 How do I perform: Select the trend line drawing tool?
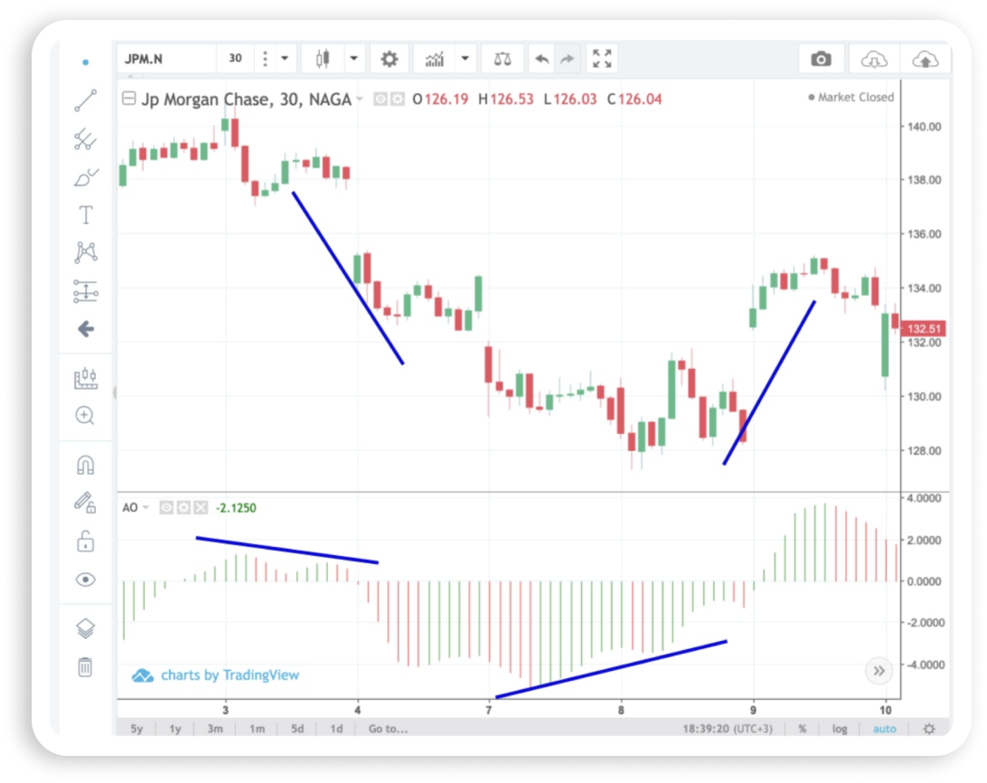pos(86,100)
